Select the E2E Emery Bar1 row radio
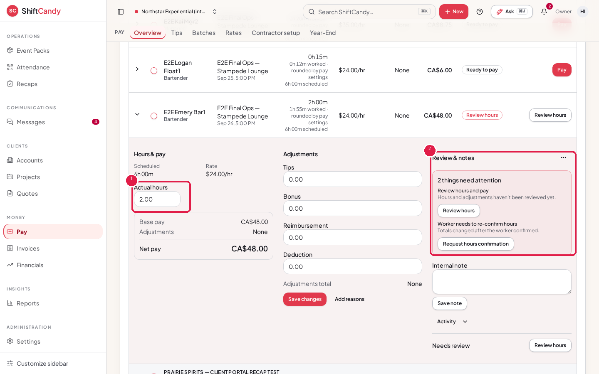The image size is (599, 374). pos(154,116)
